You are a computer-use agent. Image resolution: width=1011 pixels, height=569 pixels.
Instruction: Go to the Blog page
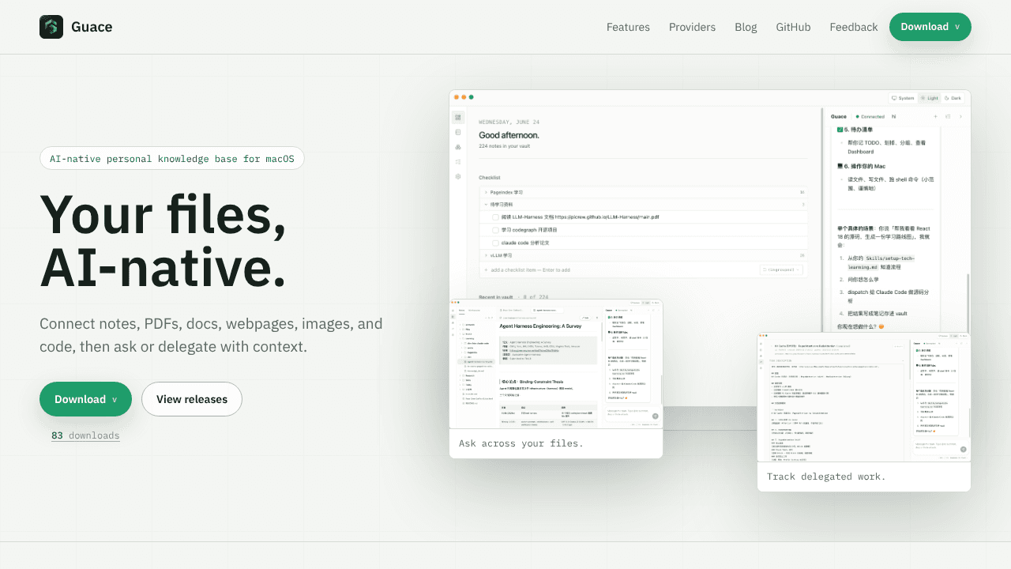746,27
